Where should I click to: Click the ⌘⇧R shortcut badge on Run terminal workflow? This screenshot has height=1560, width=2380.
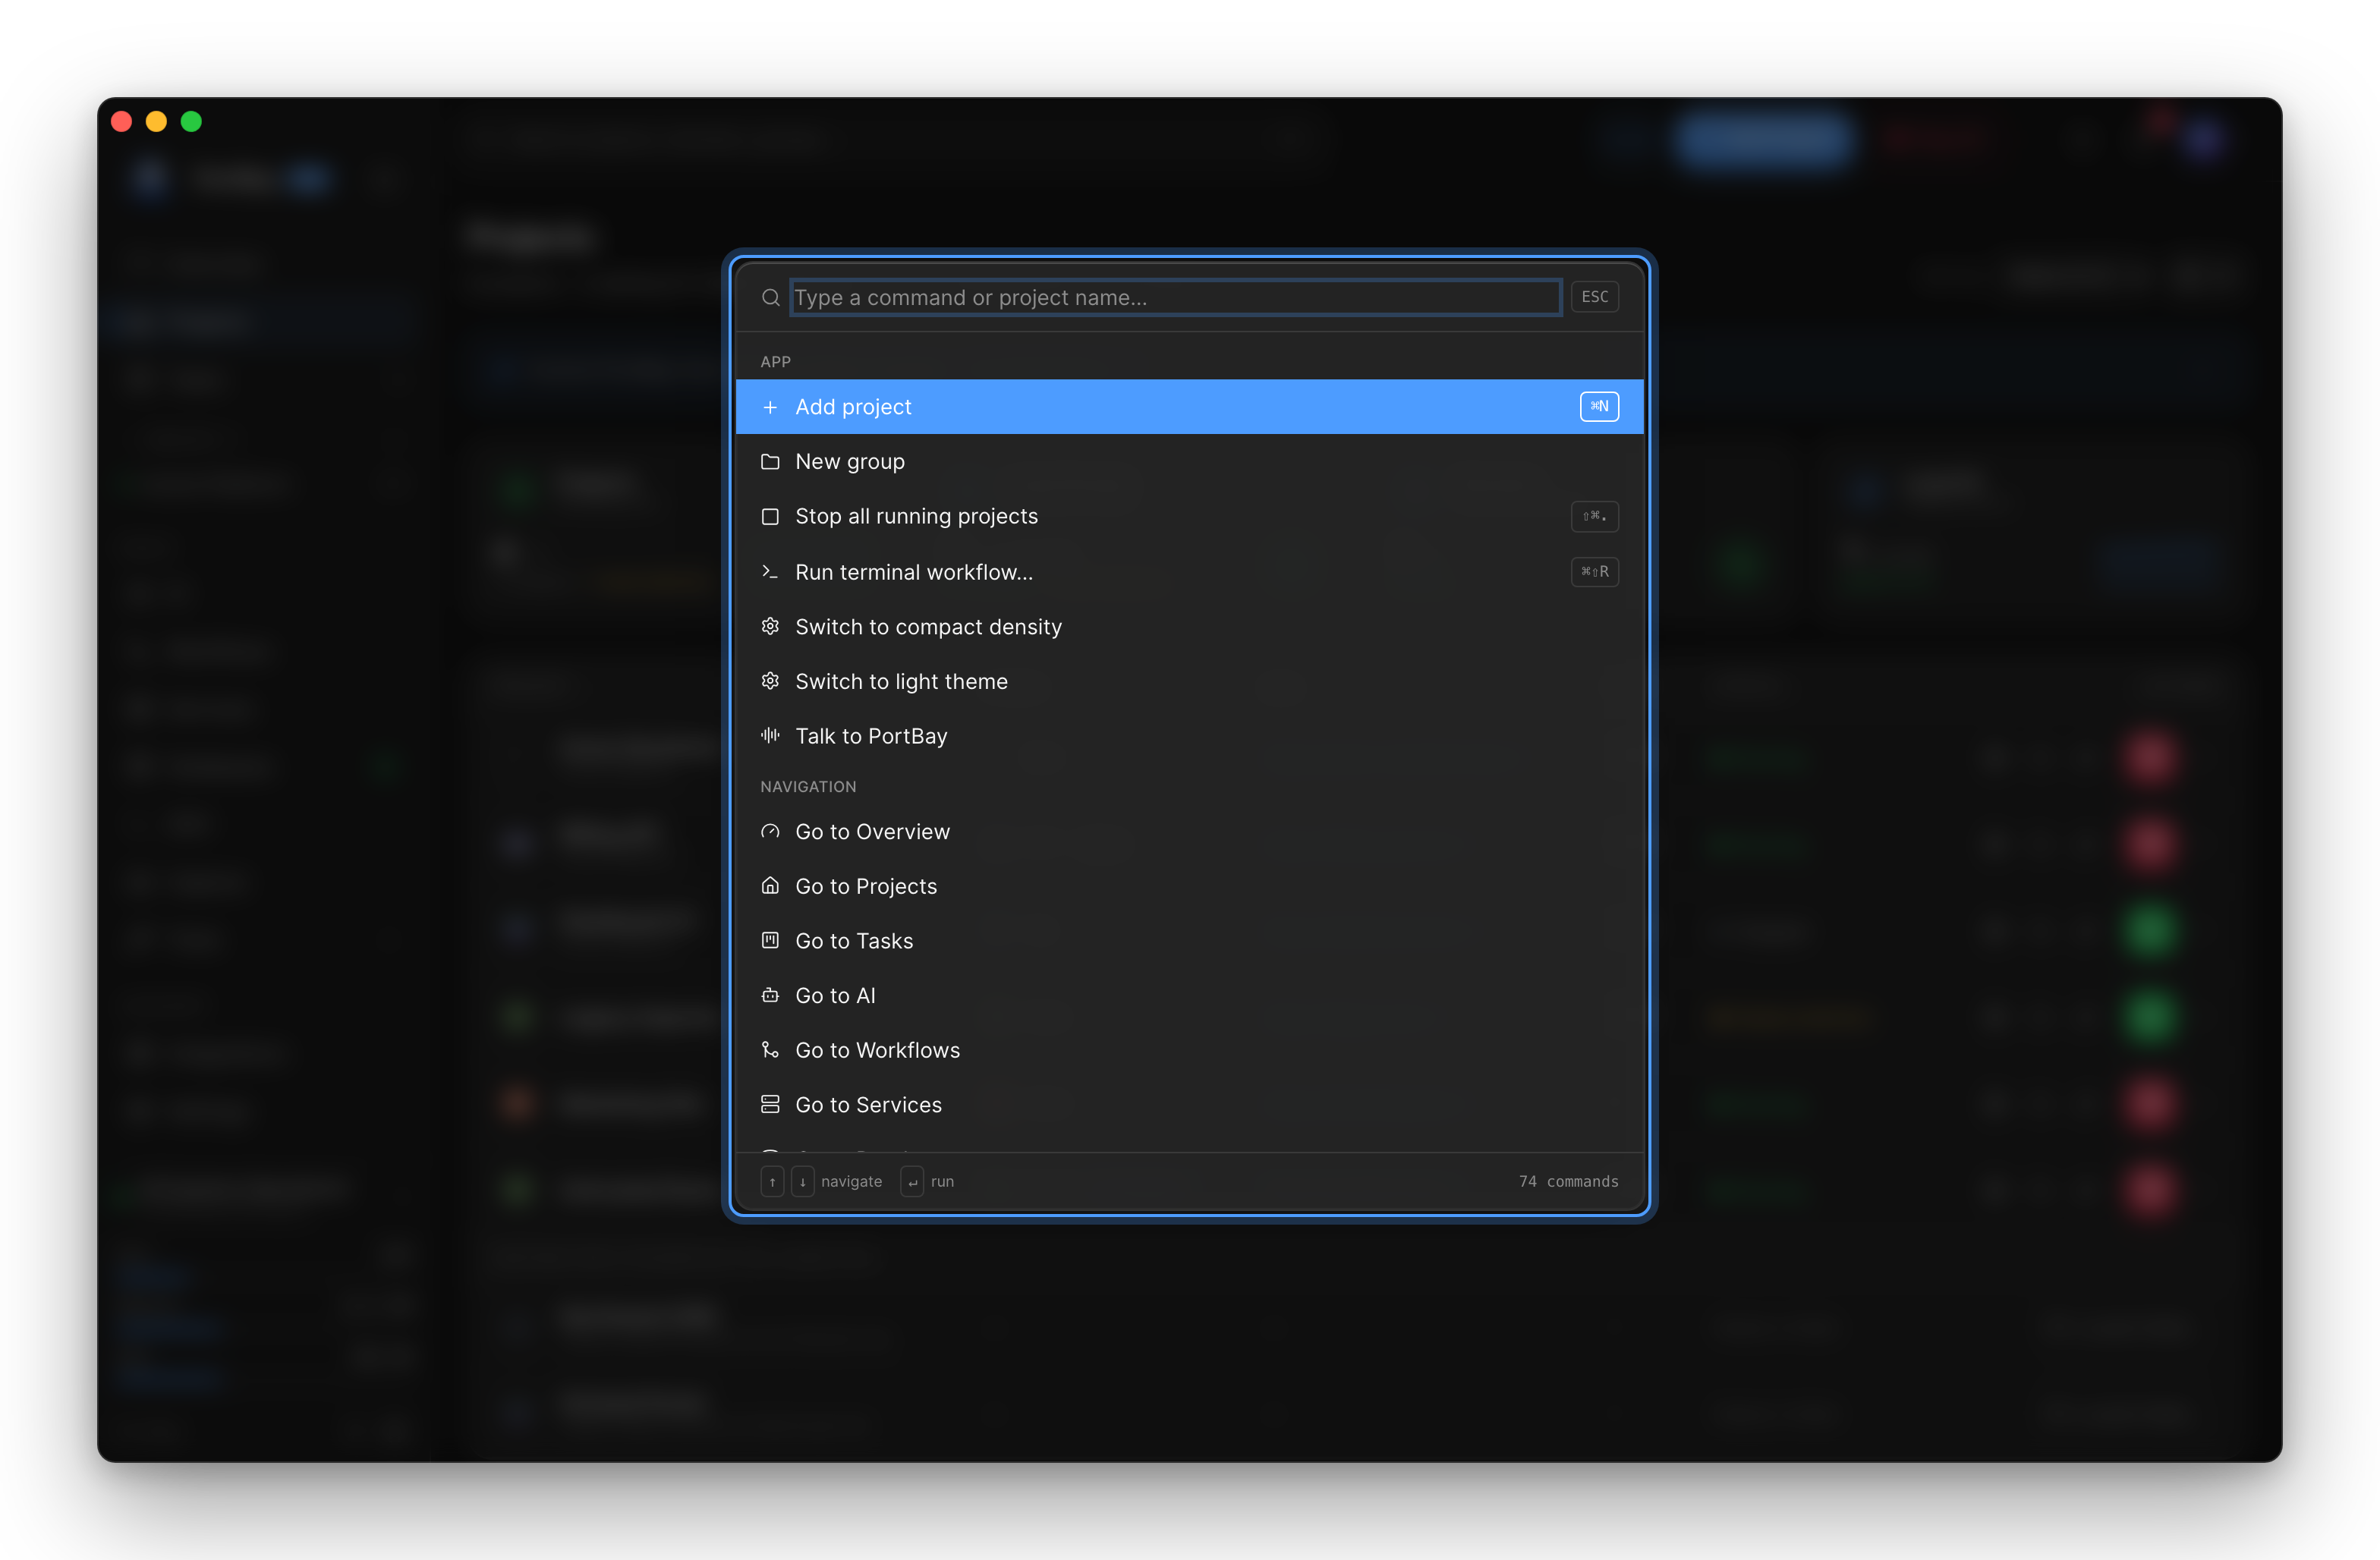click(x=1594, y=572)
